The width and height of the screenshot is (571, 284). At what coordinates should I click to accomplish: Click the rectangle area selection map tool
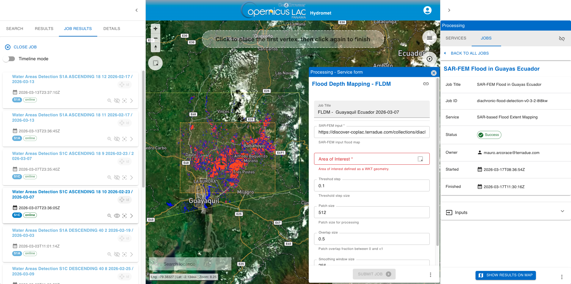point(155,63)
